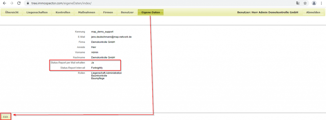Go to the Maßnahmen tab
The width and height of the screenshot is (326, 120).
[87, 12]
